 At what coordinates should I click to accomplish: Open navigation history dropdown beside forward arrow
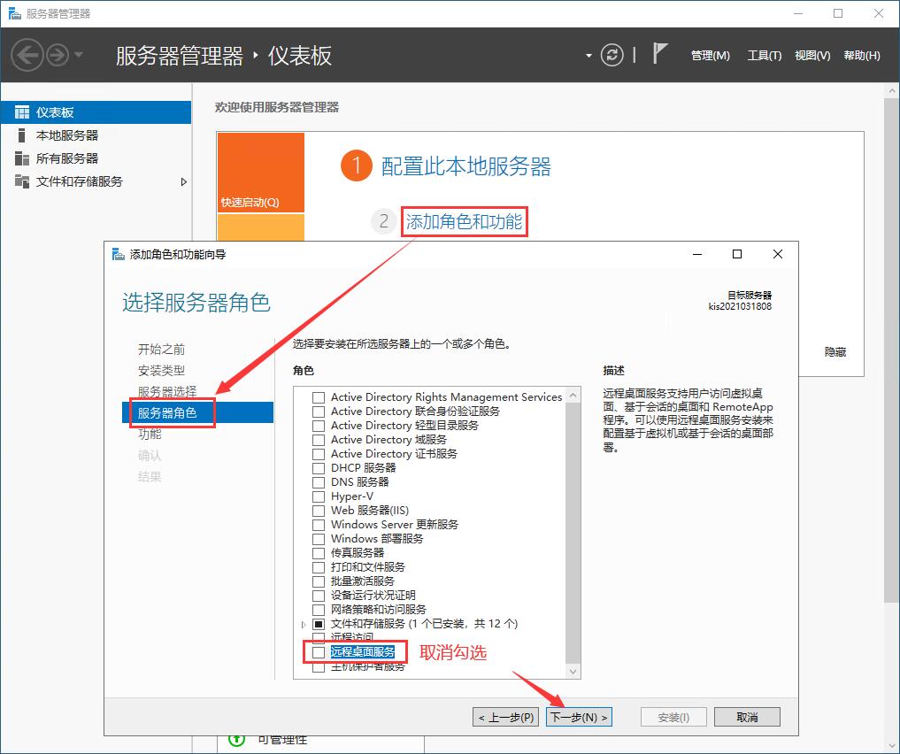tap(79, 55)
